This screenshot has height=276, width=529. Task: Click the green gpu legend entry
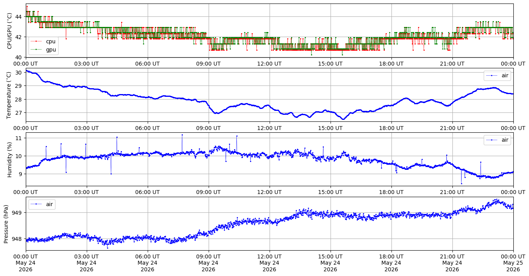pos(43,49)
